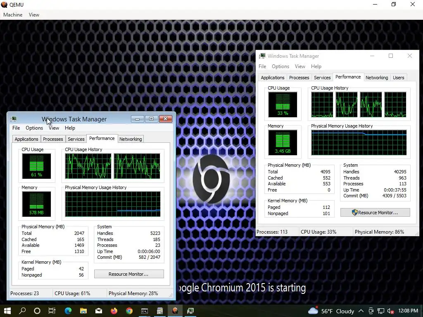Click the 61 % CPU Usage gauge
This screenshot has width=423, height=317.
(36, 166)
